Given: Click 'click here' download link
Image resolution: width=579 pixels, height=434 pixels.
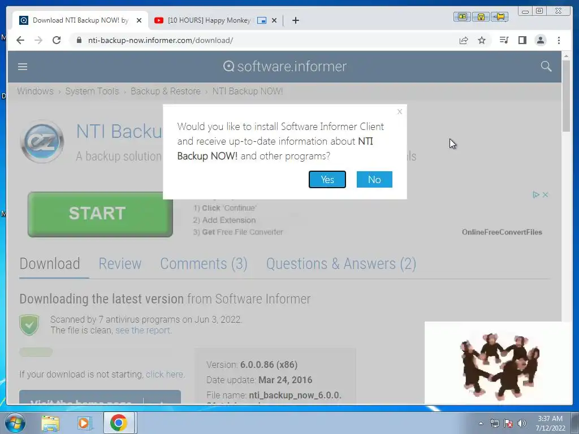Looking at the screenshot, I should click(x=165, y=374).
